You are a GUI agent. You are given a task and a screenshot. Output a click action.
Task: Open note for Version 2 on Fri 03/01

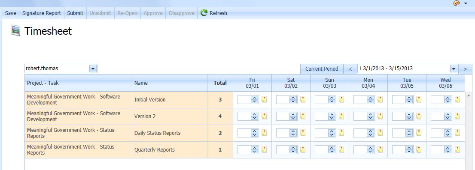pos(264,116)
